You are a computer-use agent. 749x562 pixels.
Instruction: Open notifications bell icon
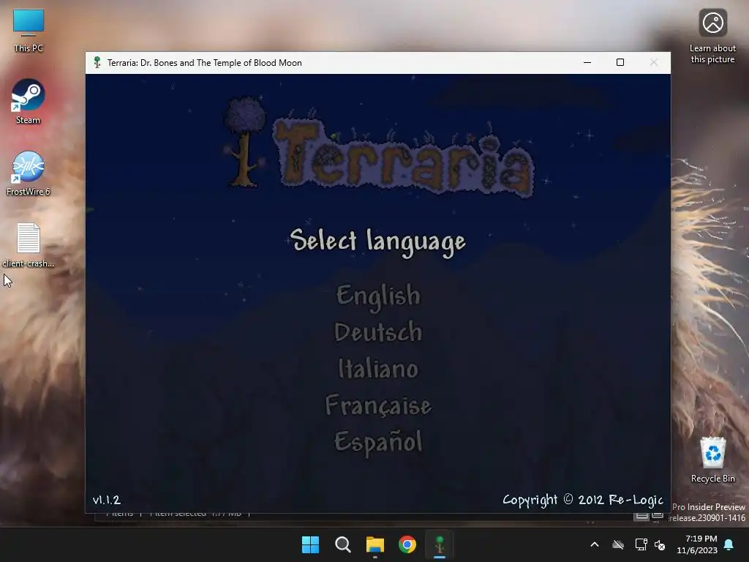tap(729, 544)
